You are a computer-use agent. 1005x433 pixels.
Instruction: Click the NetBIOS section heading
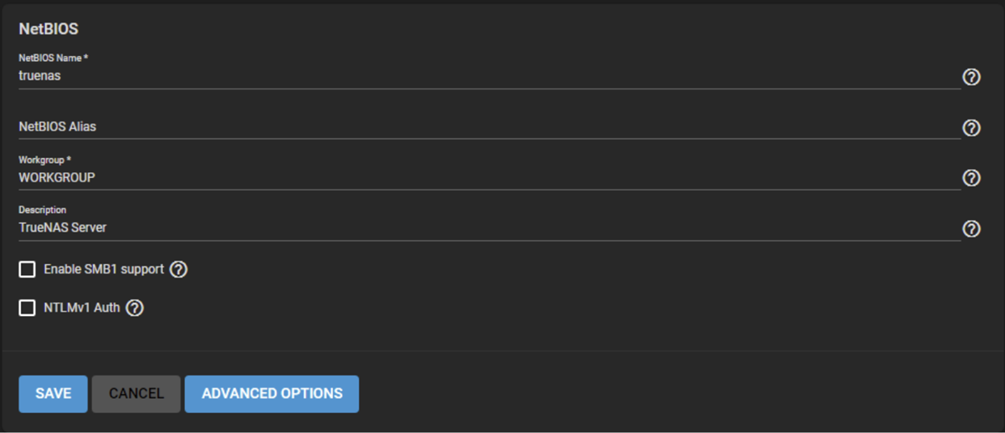point(49,29)
